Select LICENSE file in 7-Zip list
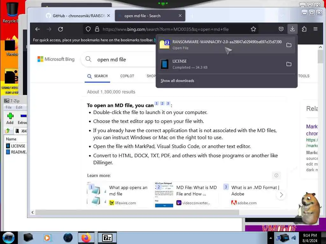This screenshot has height=244, width=326. [16, 146]
